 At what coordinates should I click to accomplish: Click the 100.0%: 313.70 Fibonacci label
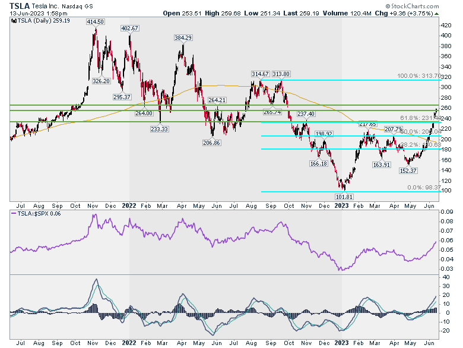[419, 76]
